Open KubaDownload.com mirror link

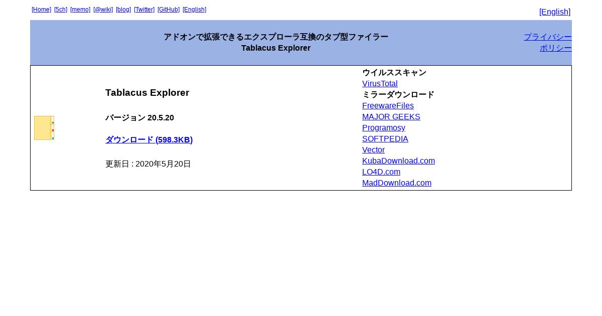[399, 161]
